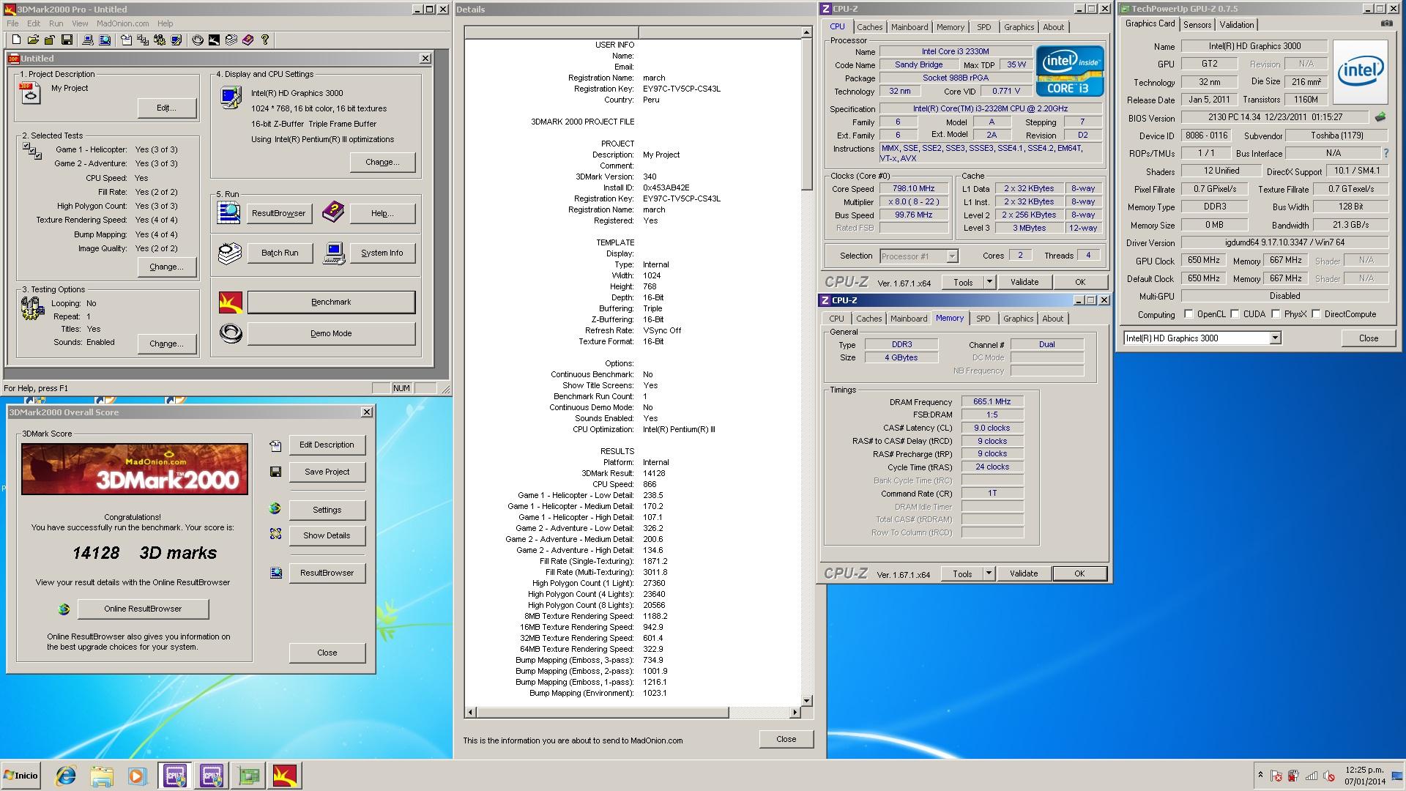Screen dimensions: 1406x791
Task: Click the Benchmark button
Action: [x=331, y=302]
